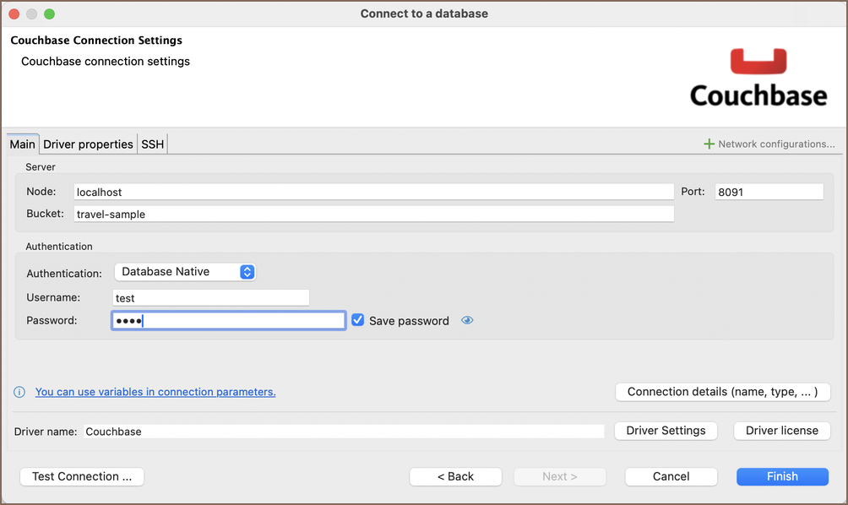Screen dimensions: 848x505
Task: Uncheck the Save password checkbox
Action: click(x=357, y=321)
